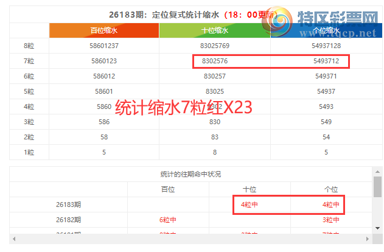
Task: Click the value 83 in 2粒 row
Action: 215,137
